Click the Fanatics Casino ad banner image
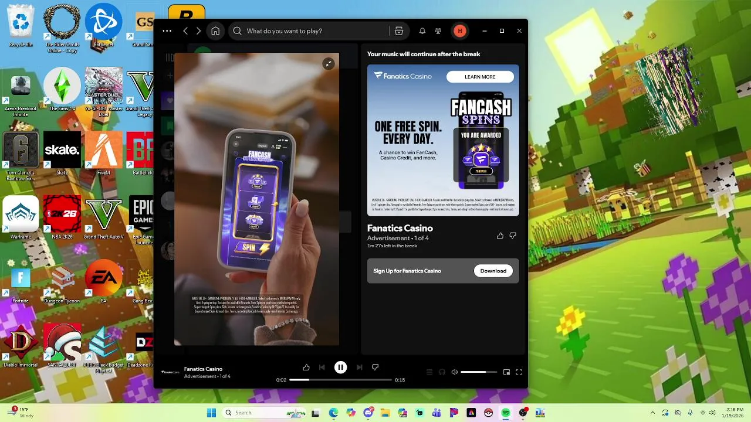Viewport: 751px width, 422px height. click(x=443, y=140)
